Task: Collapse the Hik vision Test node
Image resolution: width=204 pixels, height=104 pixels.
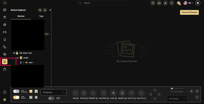Action: click(14, 53)
